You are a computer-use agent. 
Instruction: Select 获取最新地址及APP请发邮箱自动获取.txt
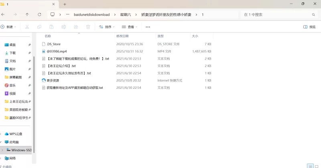click(75, 88)
